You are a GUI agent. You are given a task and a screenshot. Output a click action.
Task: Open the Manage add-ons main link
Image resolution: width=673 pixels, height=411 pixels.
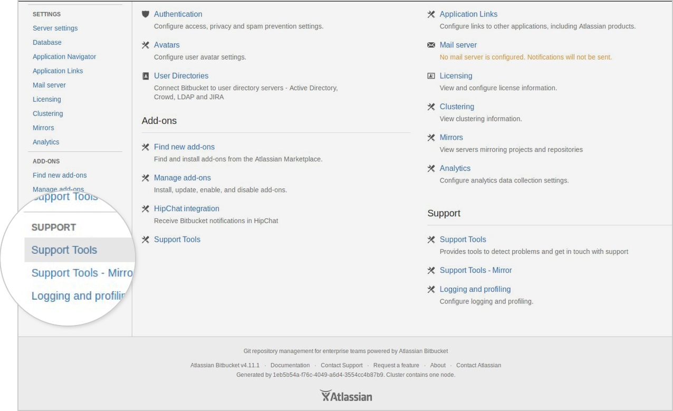[182, 178]
